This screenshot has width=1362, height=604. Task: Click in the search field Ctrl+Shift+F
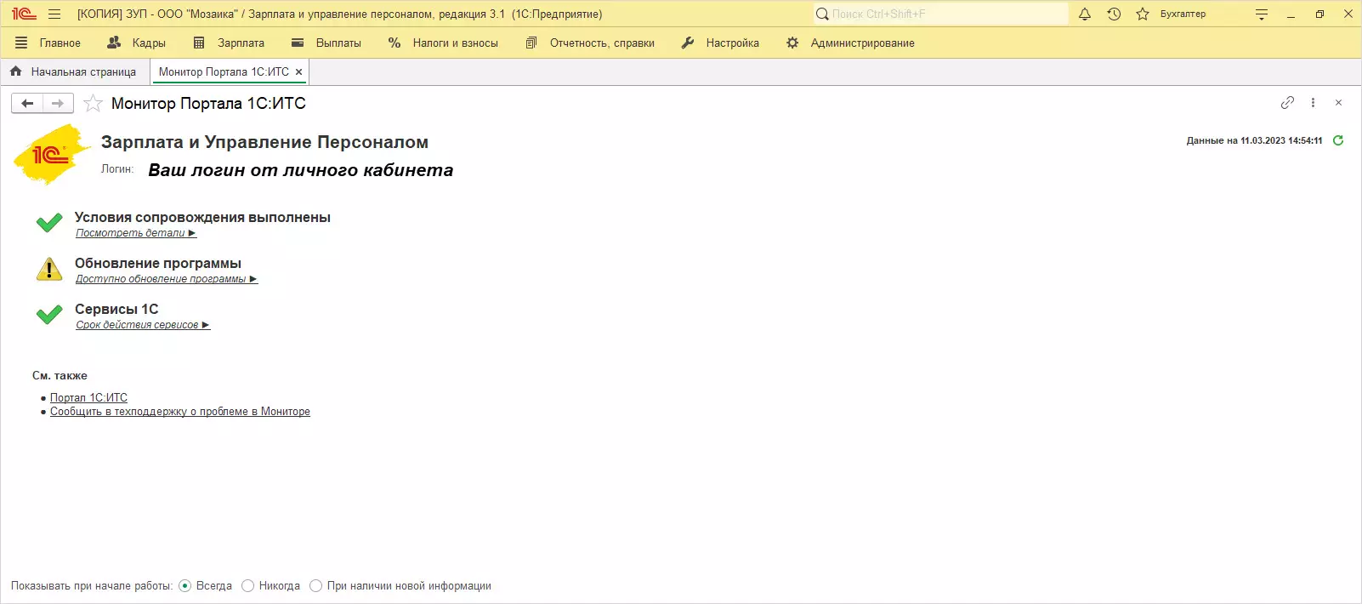coord(940,14)
